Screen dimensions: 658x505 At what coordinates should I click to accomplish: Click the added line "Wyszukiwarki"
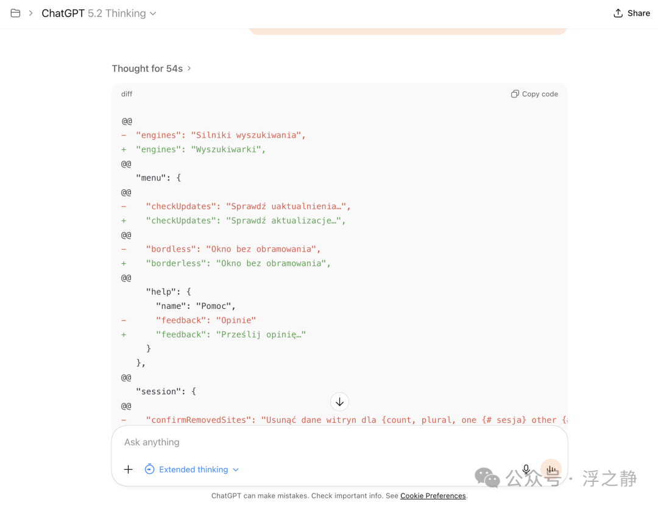point(194,149)
